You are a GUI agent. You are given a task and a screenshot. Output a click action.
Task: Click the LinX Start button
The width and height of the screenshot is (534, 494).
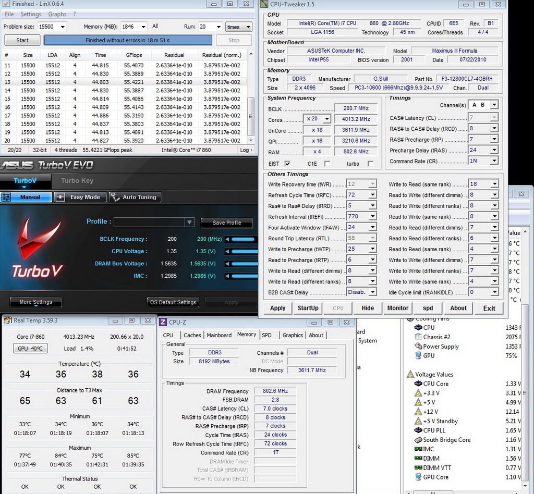22,40
